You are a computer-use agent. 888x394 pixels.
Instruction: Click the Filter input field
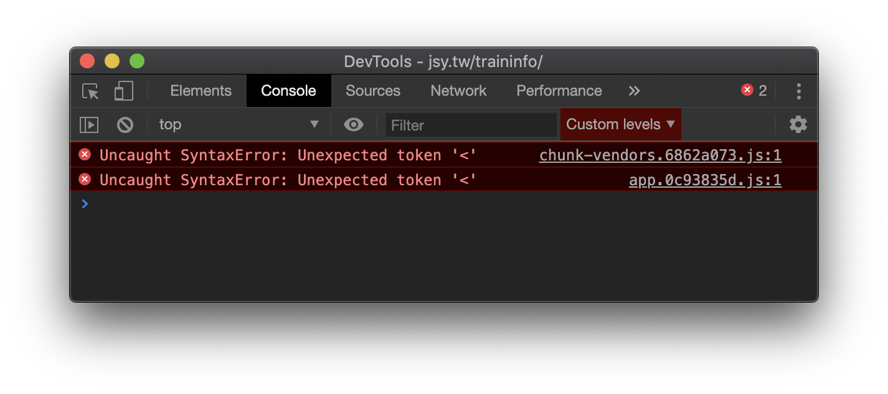coord(471,125)
